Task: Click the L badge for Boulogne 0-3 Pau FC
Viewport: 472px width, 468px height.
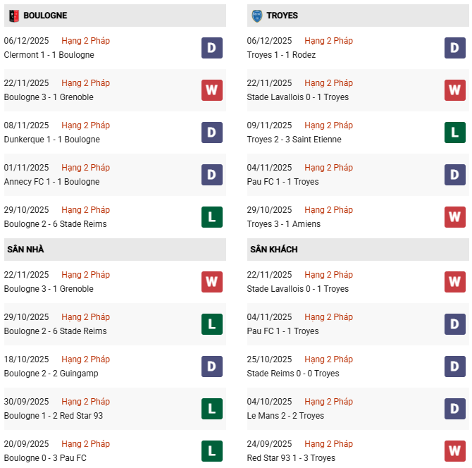Action: click(x=212, y=451)
